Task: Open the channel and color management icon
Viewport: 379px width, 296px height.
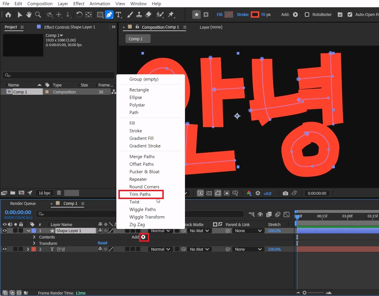Action: point(249,193)
